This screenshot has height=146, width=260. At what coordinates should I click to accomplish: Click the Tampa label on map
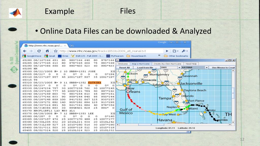click(165, 98)
